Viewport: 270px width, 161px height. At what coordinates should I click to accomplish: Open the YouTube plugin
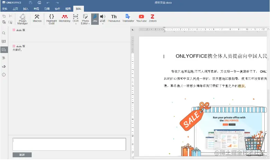141,18
